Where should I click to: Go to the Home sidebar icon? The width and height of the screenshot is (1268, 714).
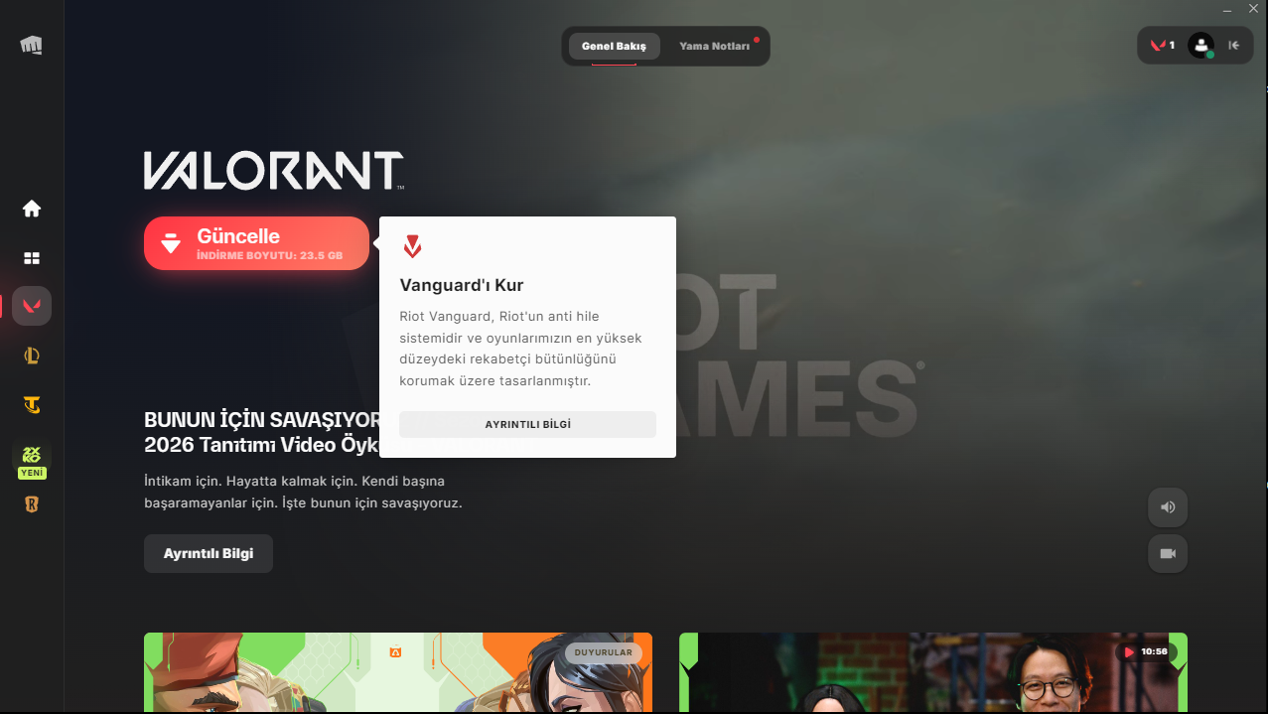point(32,209)
